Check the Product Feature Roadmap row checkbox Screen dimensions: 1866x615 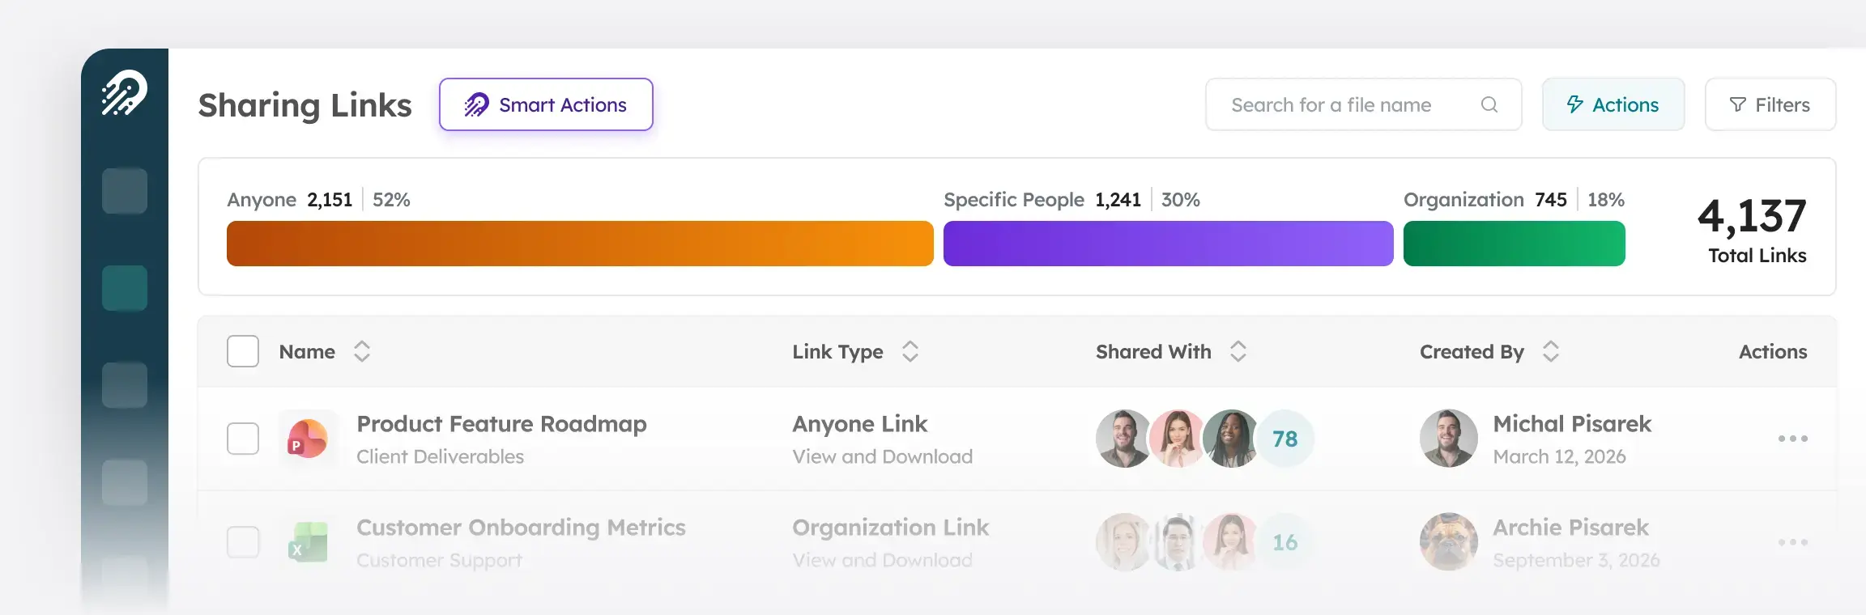[242, 438]
